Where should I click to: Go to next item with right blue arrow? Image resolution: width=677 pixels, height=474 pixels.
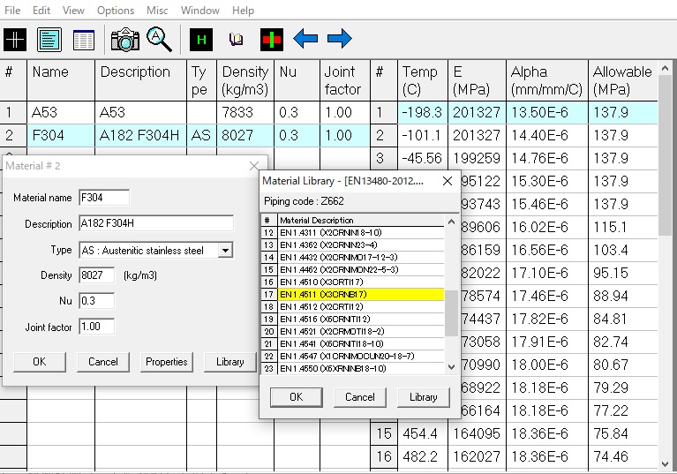pyautogui.click(x=339, y=39)
